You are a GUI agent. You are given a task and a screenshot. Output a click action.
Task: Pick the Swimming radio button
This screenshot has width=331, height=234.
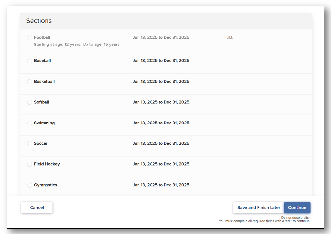point(30,123)
